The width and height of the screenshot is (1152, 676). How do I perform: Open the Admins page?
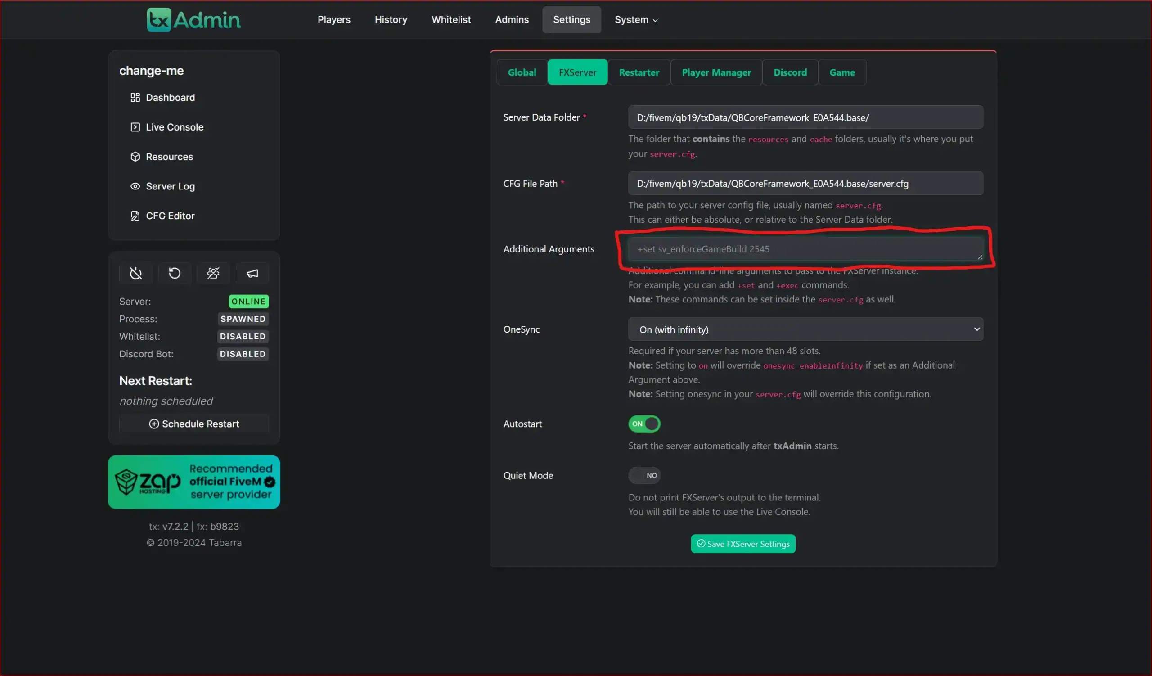pyautogui.click(x=512, y=20)
